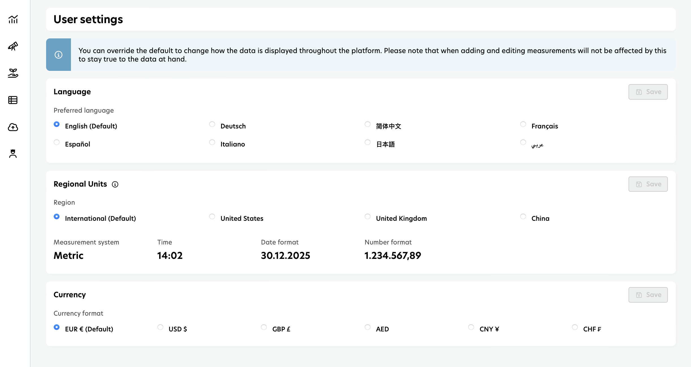Select USD $ currency format
Screen dimensions: 691x367
(160, 327)
